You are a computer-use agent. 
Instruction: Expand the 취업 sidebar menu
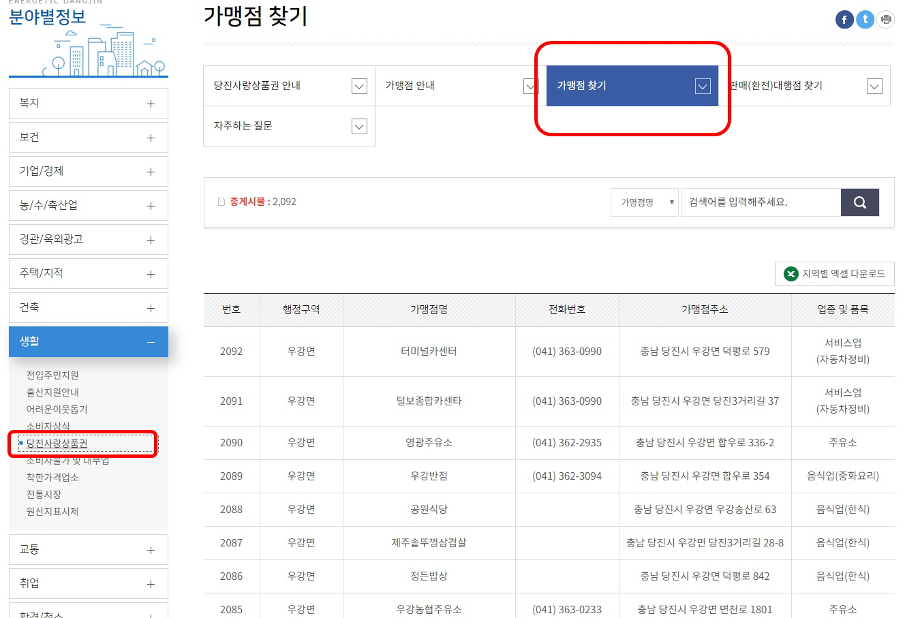(x=89, y=584)
